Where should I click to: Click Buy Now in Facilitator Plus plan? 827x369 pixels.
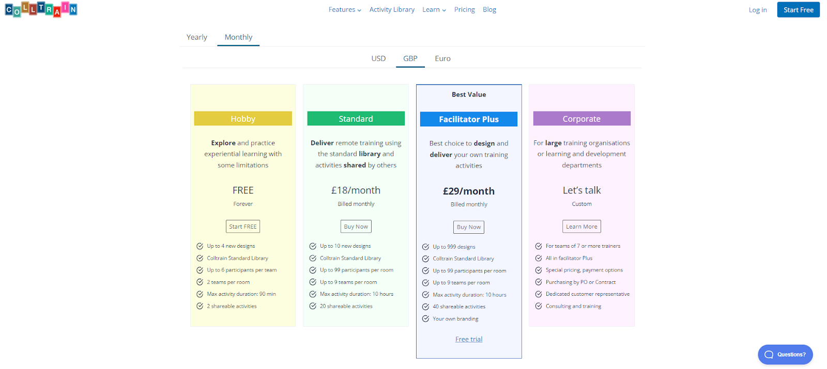[469, 227]
